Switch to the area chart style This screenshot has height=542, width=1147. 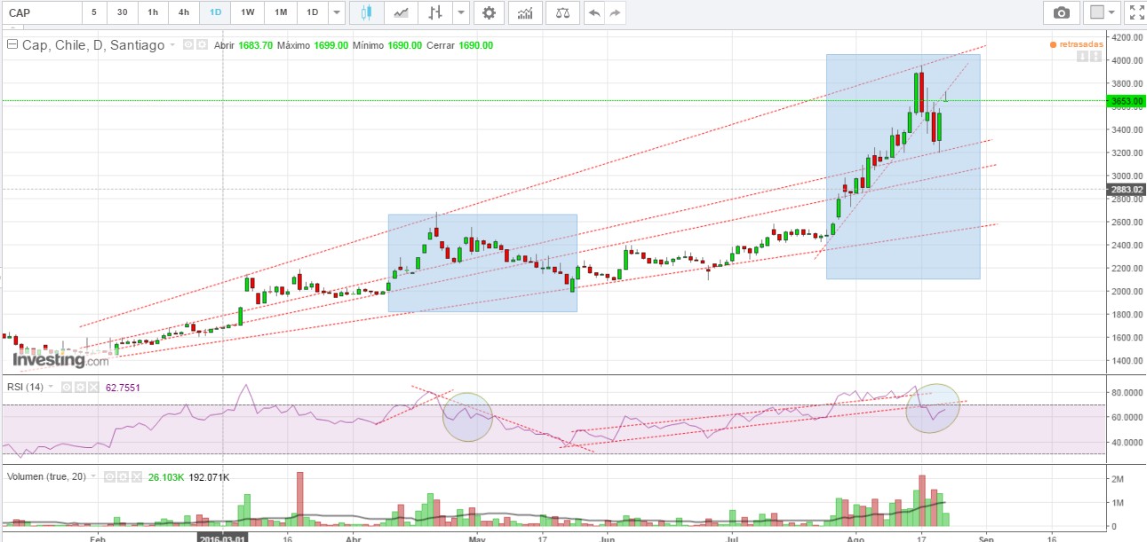tap(402, 12)
